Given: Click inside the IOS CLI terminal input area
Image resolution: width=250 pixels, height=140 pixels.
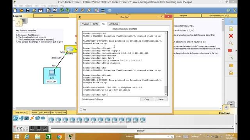Looking at the screenshot, I should tap(123, 63).
